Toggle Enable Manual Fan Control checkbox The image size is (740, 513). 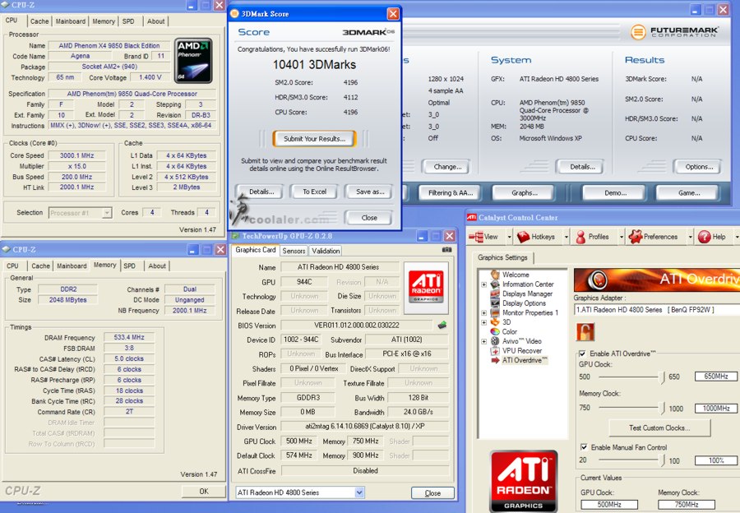pyautogui.click(x=584, y=447)
